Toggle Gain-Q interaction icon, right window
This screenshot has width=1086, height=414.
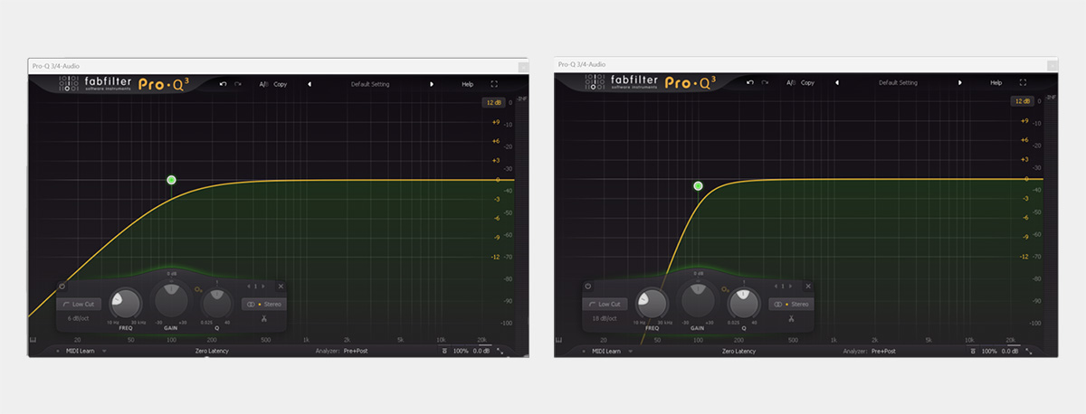pyautogui.click(x=725, y=289)
